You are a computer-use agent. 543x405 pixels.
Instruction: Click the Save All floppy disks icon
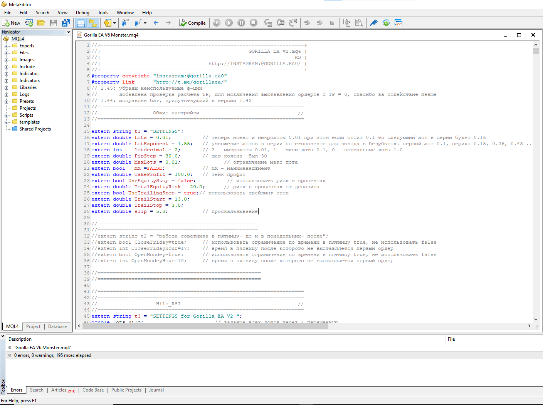(66, 23)
